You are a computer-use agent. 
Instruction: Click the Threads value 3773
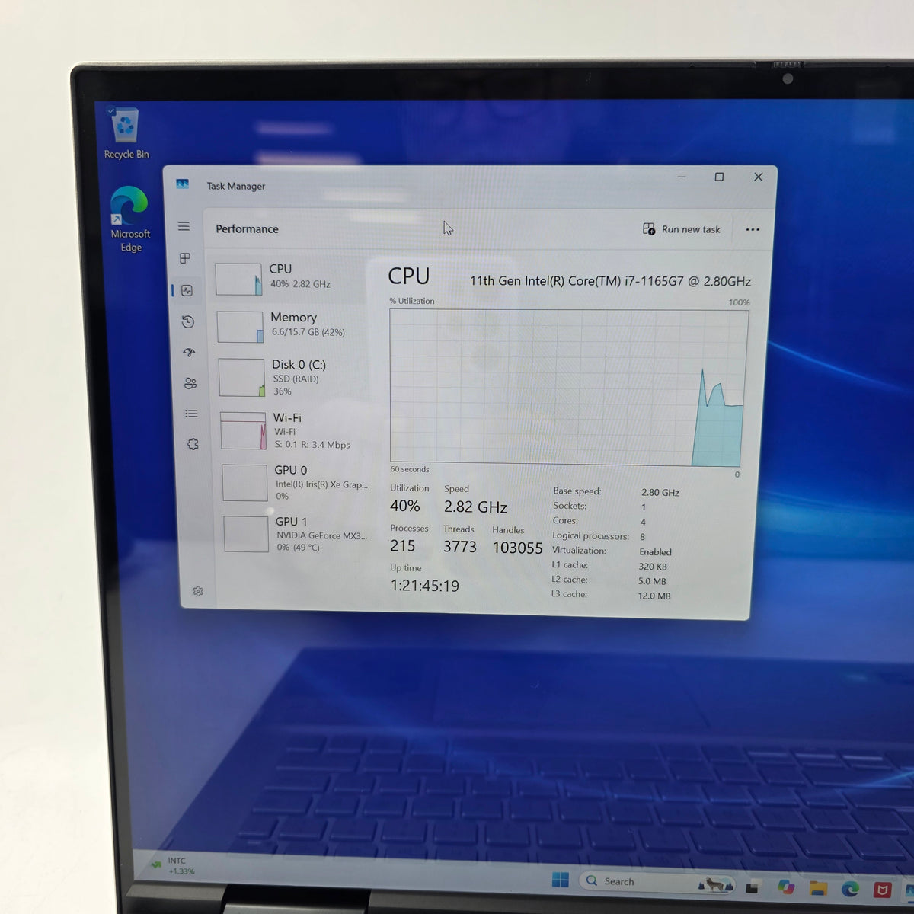pos(460,547)
